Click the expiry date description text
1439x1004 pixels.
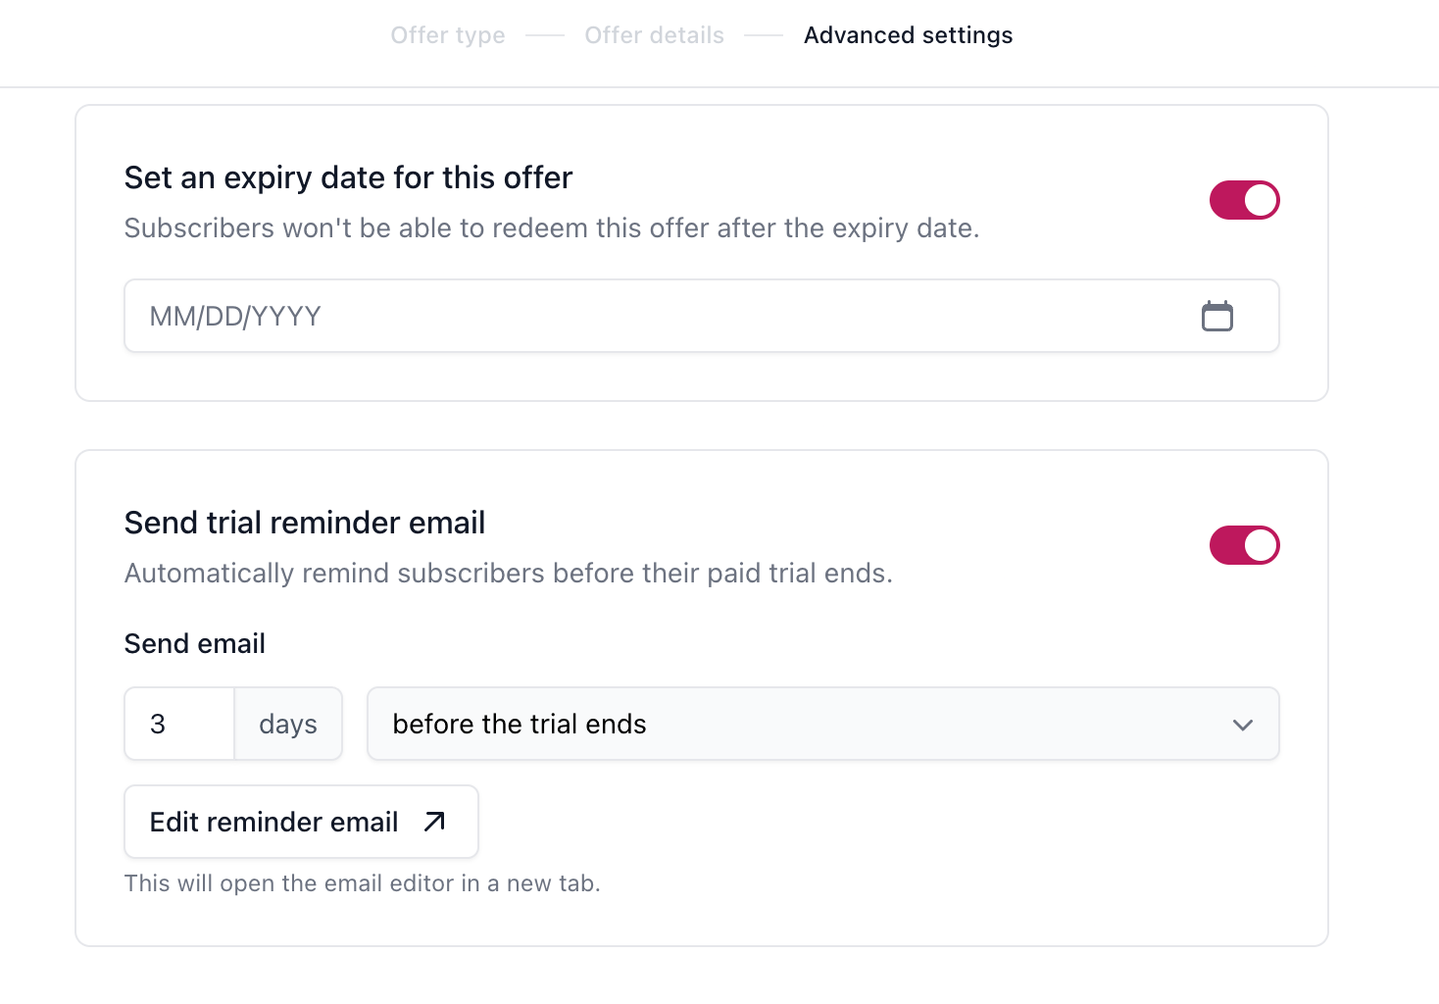(x=552, y=228)
